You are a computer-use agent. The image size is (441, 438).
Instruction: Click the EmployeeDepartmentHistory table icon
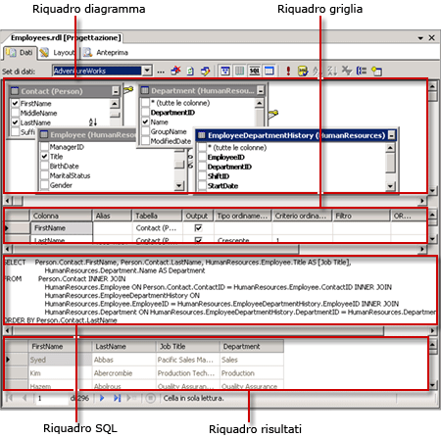[x=202, y=135]
